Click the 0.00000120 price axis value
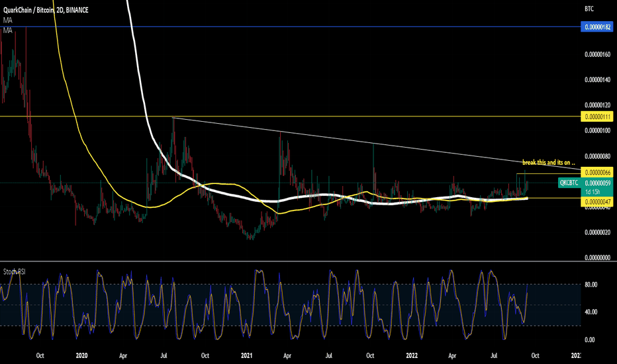Image resolution: width=617 pixels, height=364 pixels. (x=597, y=105)
